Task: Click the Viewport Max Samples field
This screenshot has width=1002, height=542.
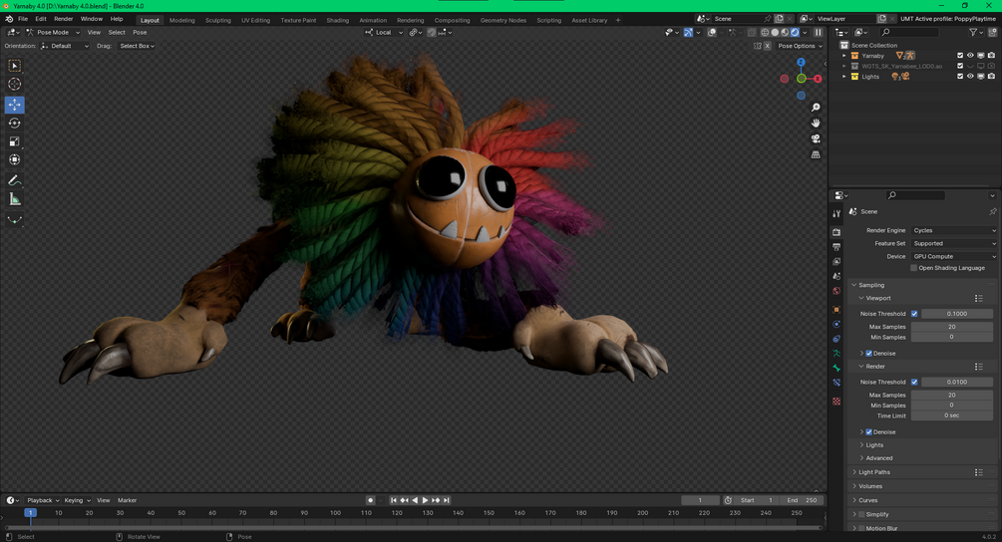Action: 952,327
